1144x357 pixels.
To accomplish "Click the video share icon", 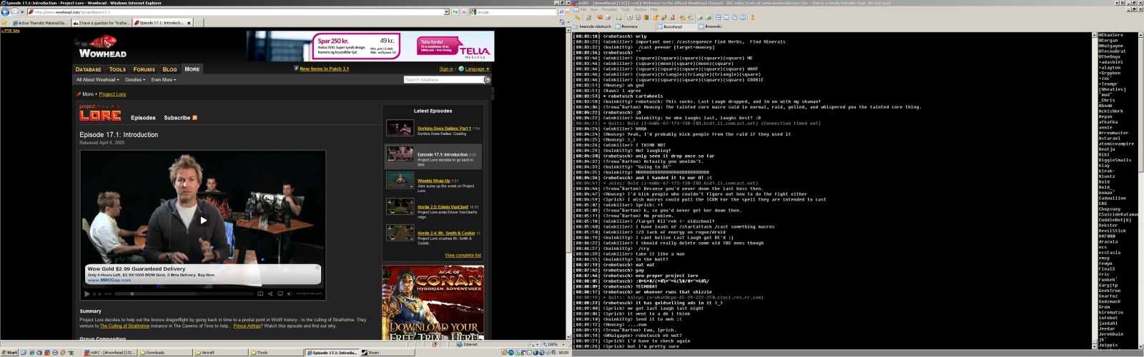I will [x=270, y=293].
